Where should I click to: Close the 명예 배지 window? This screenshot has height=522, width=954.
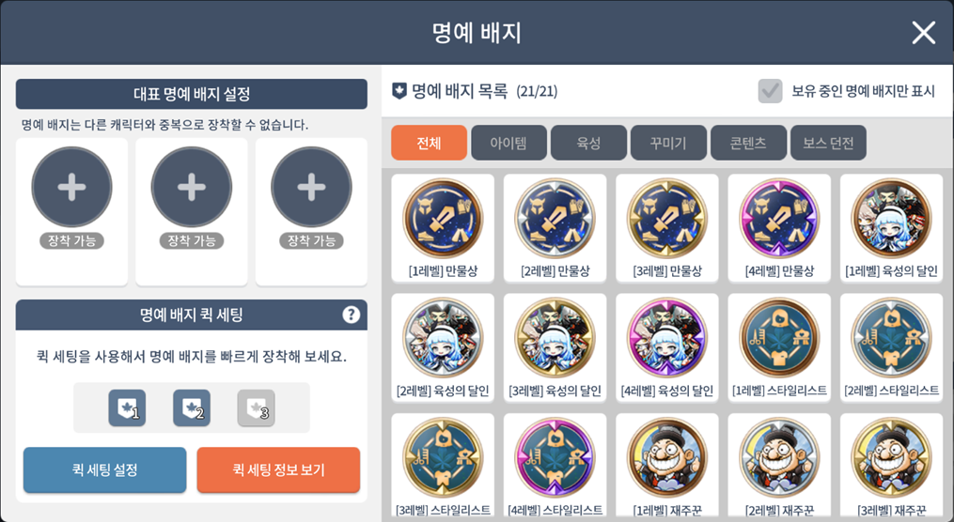point(923,33)
